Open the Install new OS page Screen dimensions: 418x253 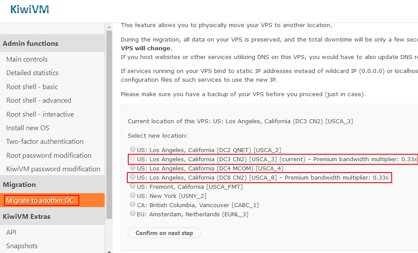pos(28,128)
